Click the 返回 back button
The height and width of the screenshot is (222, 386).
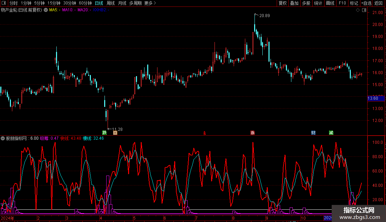pos(378,3)
